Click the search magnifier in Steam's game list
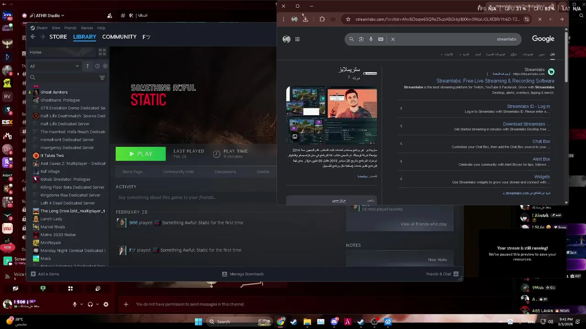This screenshot has height=329, width=586. click(33, 78)
